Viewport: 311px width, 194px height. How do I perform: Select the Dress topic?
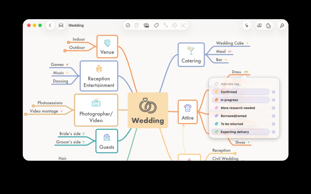(236, 72)
